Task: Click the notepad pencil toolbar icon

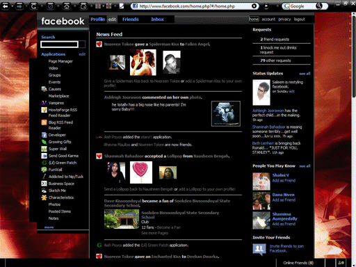Action: [121, 6]
